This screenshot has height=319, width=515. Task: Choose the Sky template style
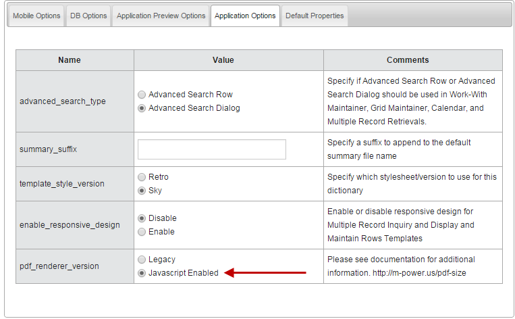(142, 191)
